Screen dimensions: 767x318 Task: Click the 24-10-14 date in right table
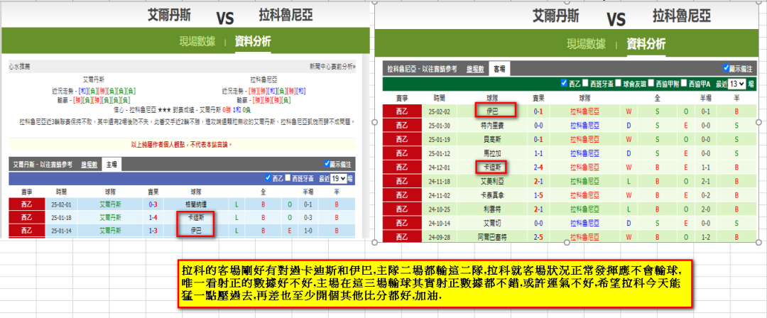click(440, 224)
